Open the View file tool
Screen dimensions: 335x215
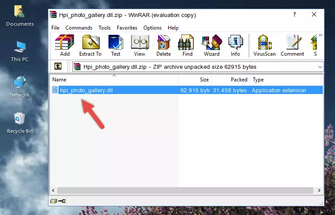[x=140, y=45]
